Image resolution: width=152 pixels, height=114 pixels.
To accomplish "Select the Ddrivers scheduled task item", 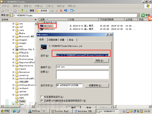I will point(46,26).
